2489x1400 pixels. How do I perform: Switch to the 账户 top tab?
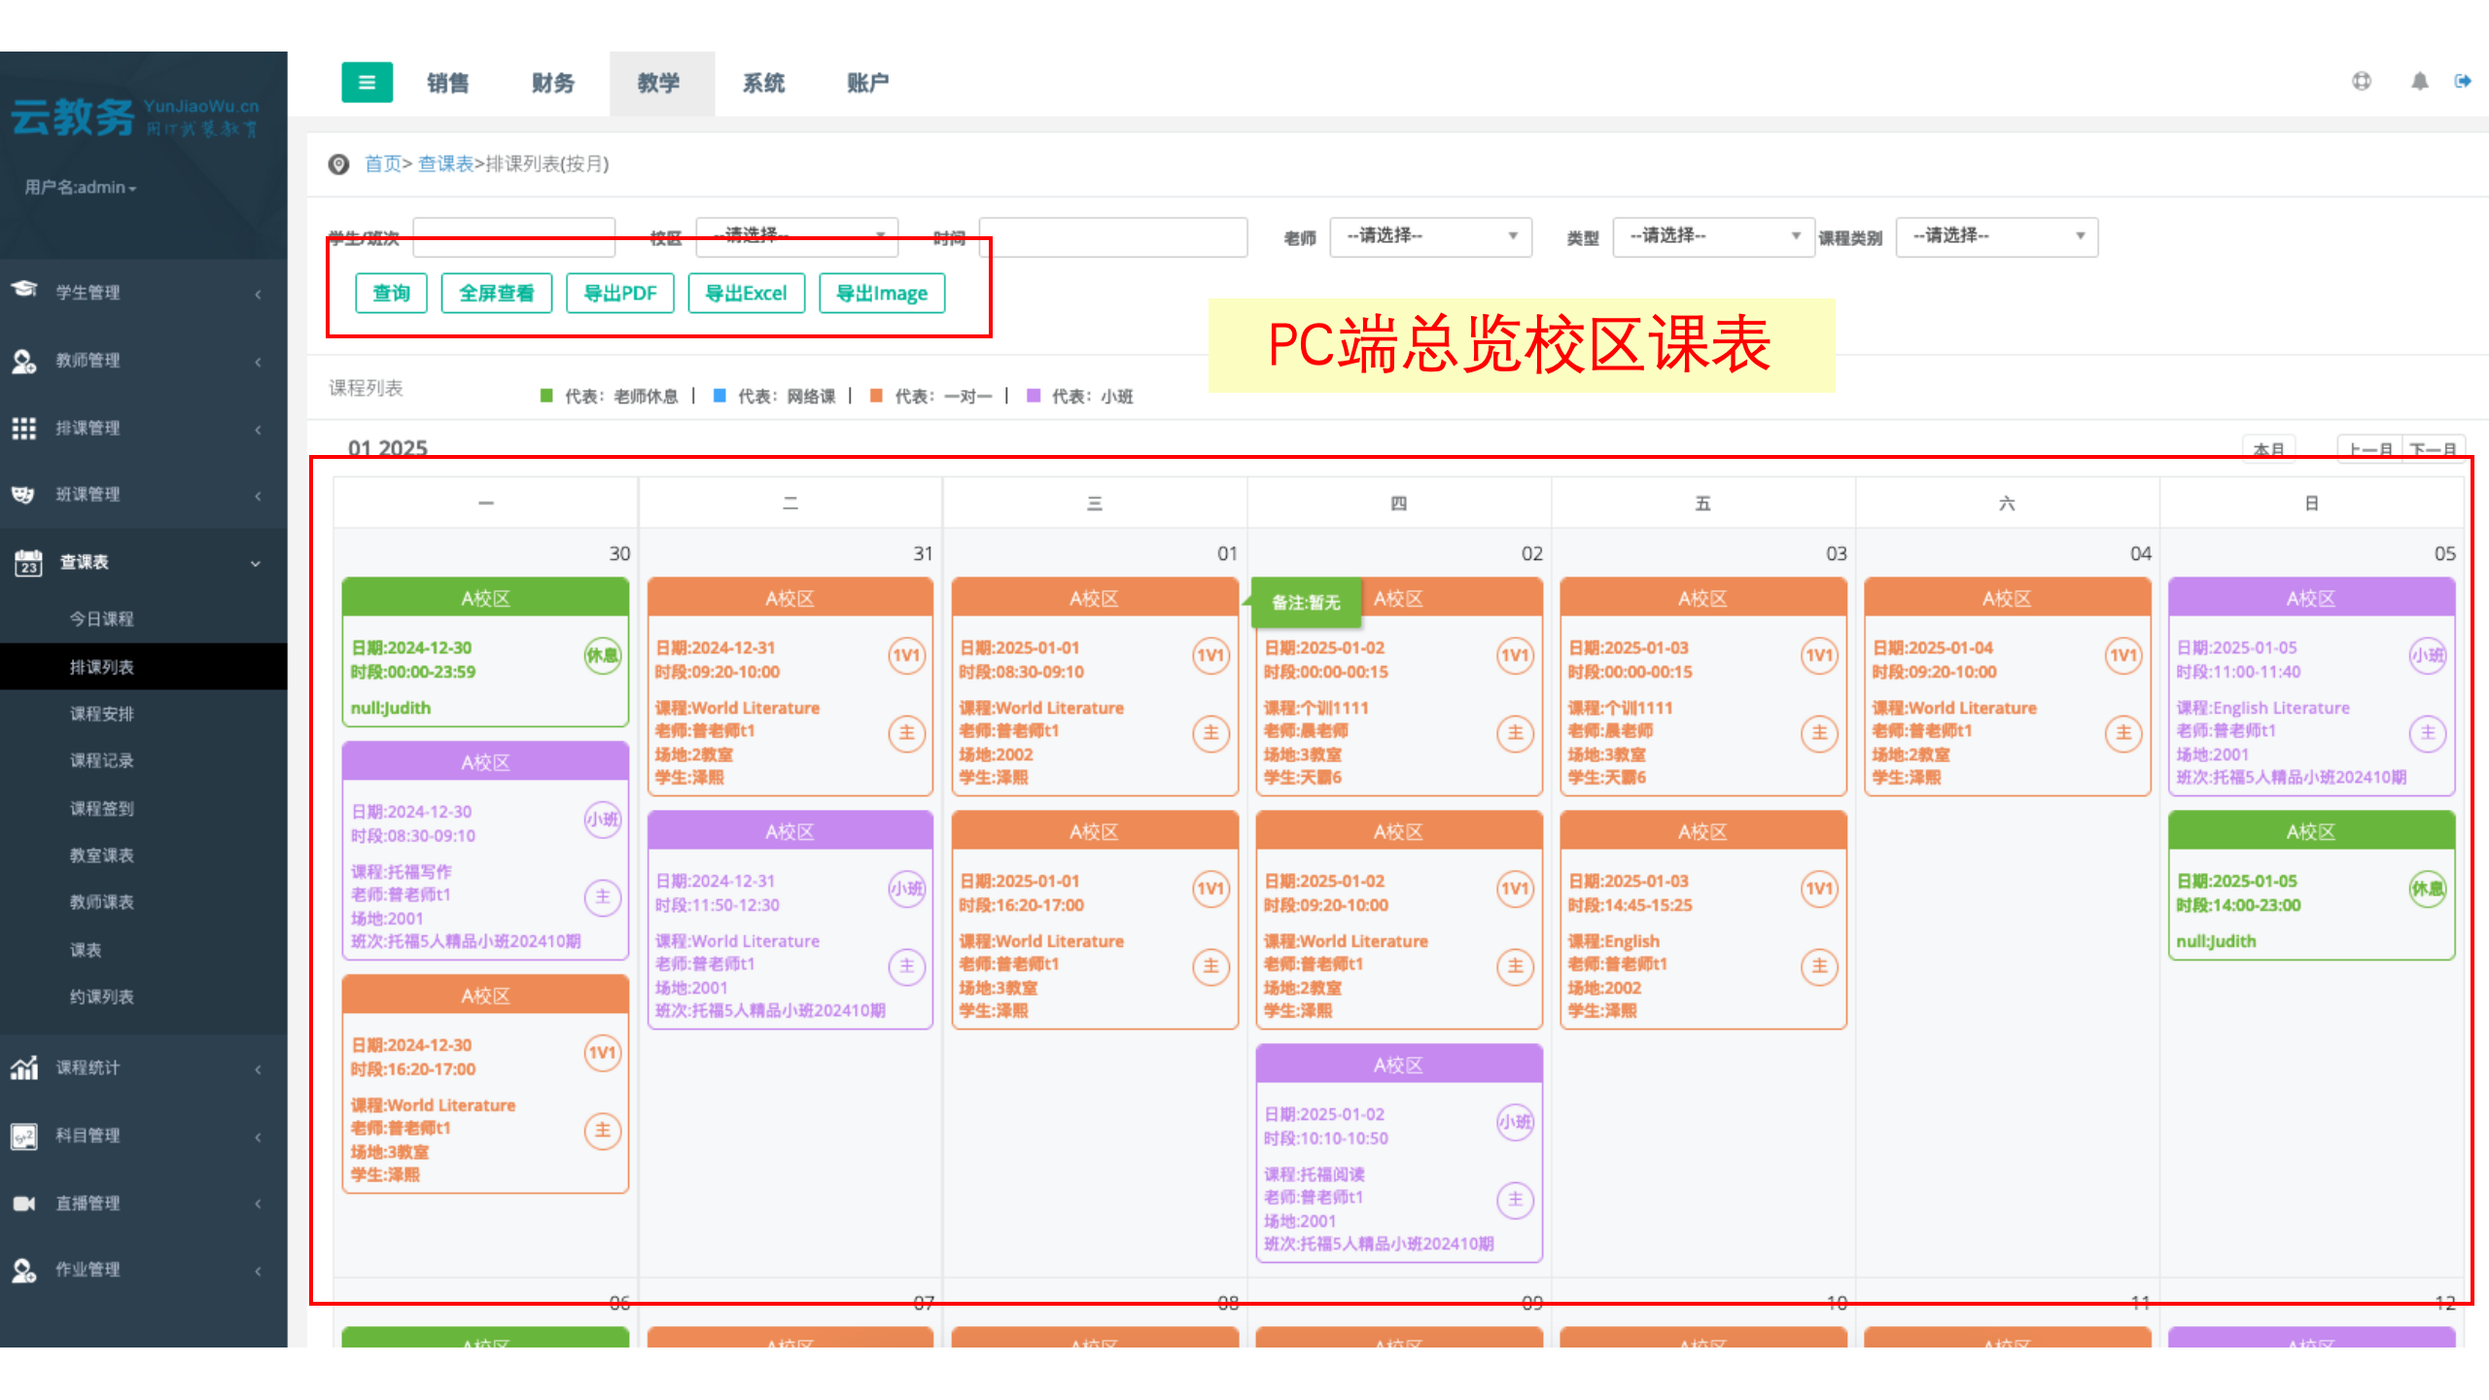pos(868,83)
